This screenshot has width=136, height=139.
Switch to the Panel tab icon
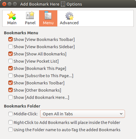[30, 15]
